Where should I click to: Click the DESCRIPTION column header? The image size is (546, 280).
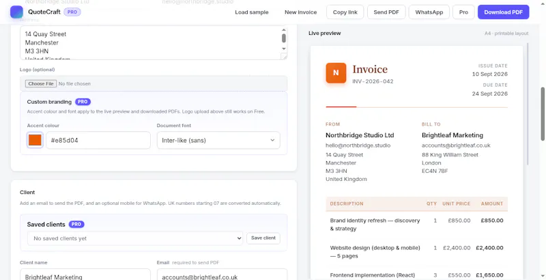click(347, 204)
